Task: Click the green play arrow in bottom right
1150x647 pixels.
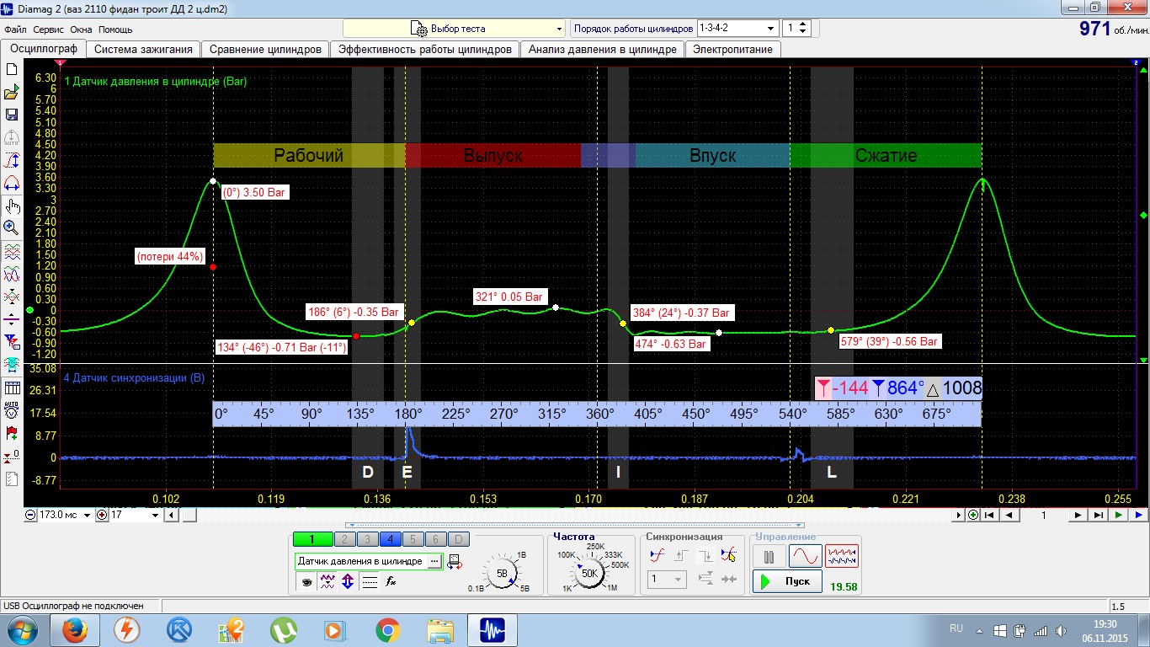Action: click(x=1118, y=515)
